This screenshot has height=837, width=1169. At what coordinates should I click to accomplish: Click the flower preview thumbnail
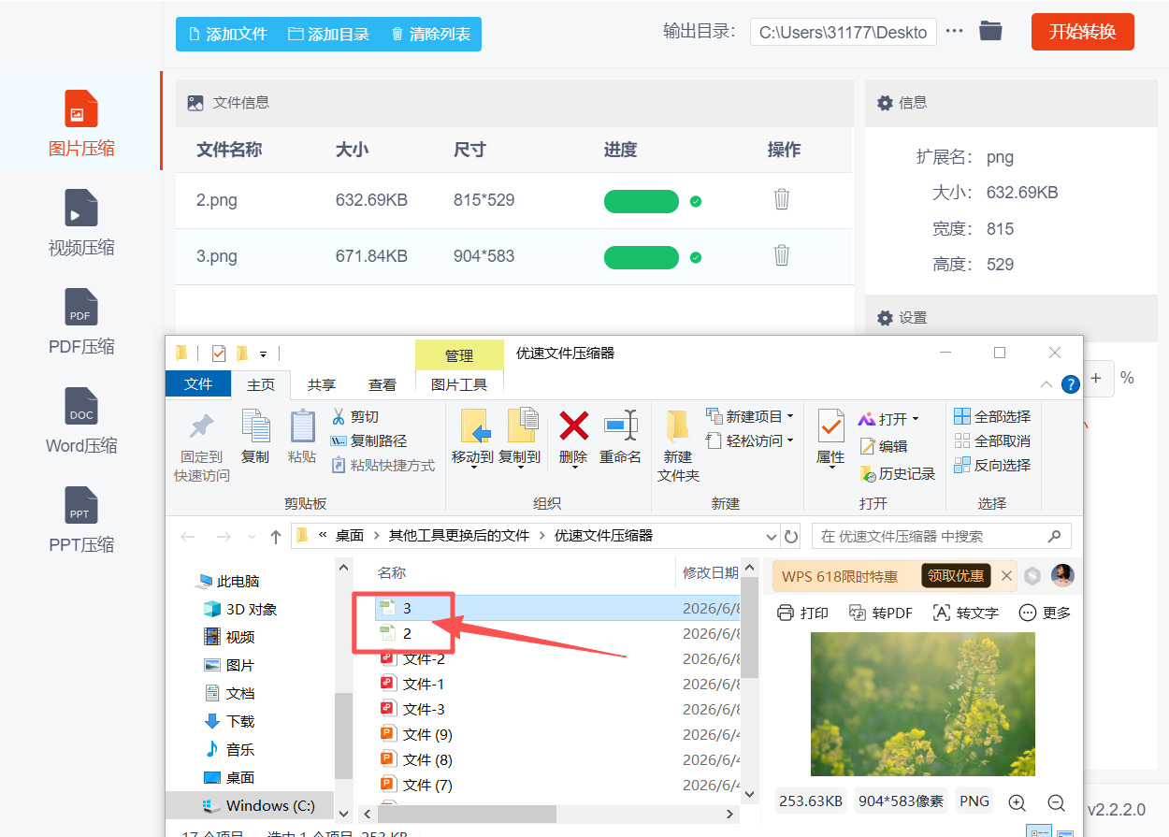(x=922, y=704)
